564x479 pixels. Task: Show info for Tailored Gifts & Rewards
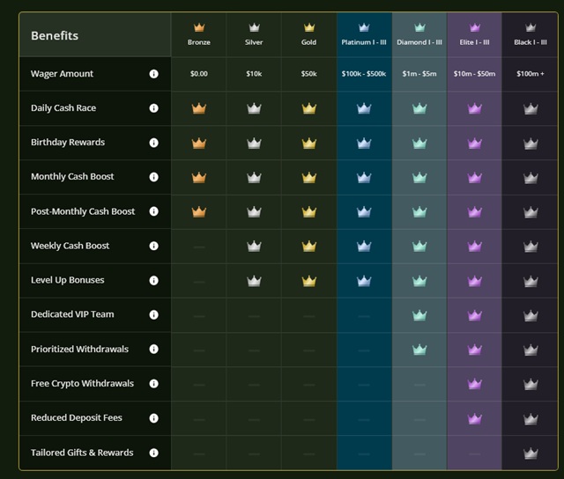click(153, 453)
